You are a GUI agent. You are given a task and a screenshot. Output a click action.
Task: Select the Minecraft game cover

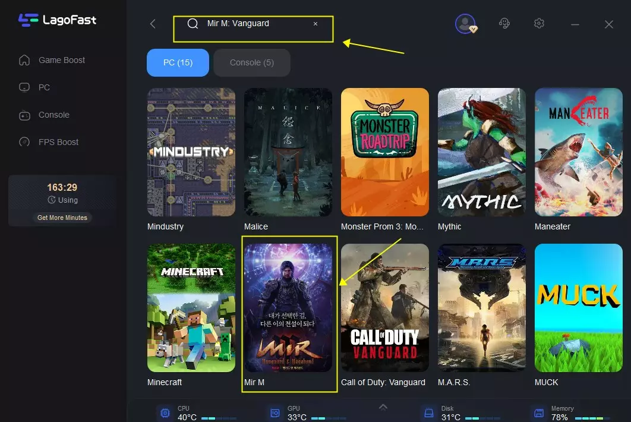[x=191, y=308]
